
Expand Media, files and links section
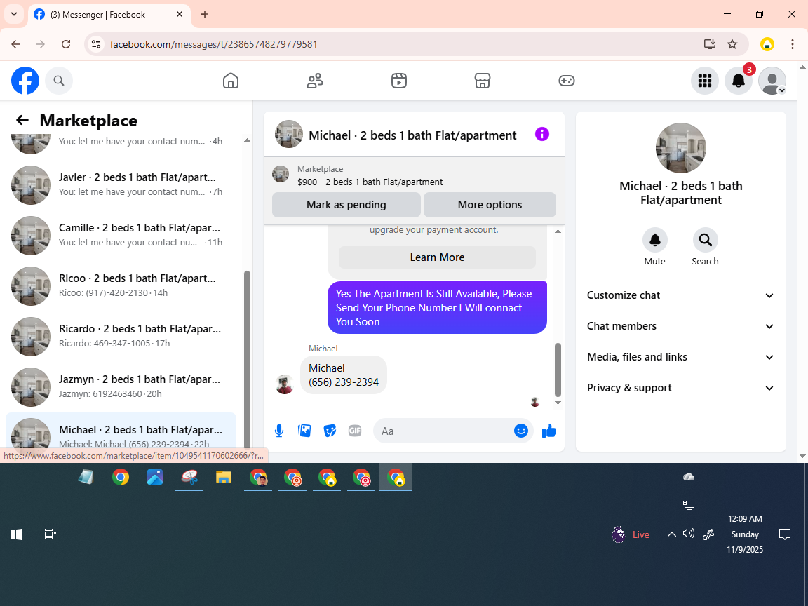click(x=681, y=357)
